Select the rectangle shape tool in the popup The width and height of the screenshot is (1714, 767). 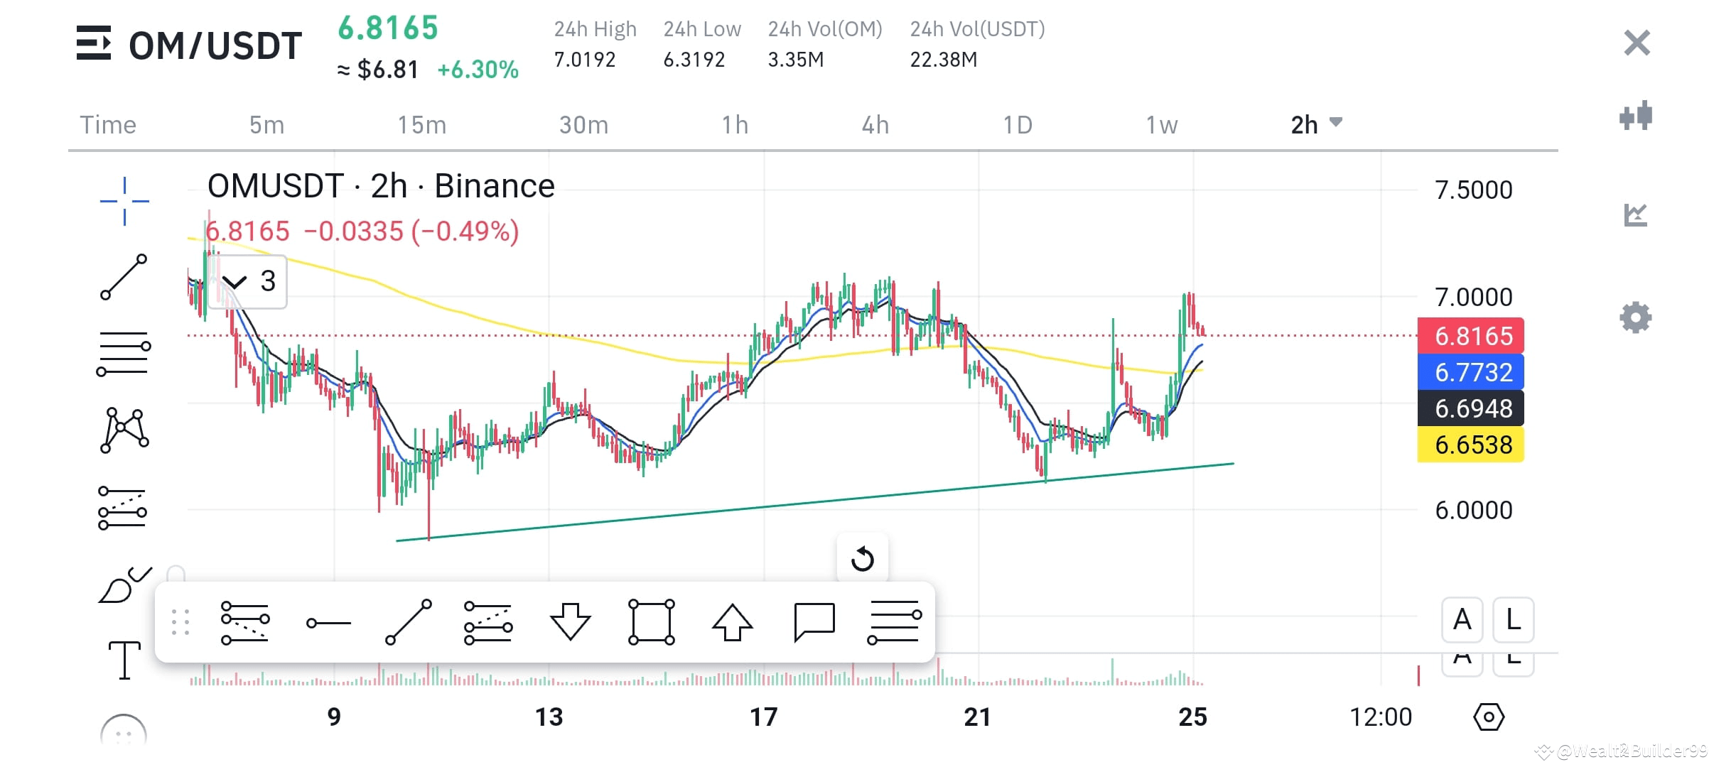(x=652, y=621)
